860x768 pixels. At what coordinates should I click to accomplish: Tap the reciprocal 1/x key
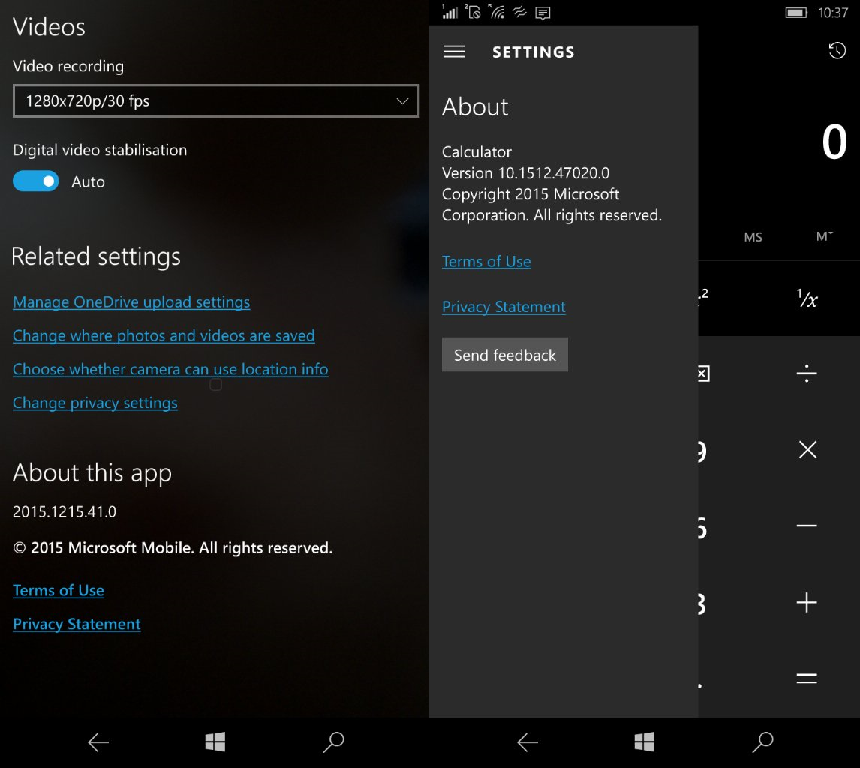807,298
